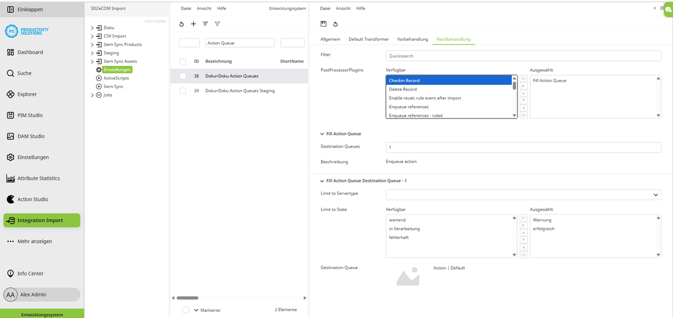The height and width of the screenshot is (318, 673).
Task: Select 'fehlerhaft' in available states
Action: [x=449, y=237]
